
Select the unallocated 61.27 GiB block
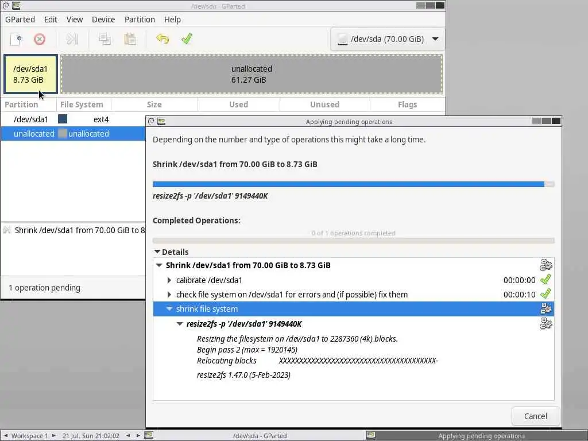(x=252, y=74)
